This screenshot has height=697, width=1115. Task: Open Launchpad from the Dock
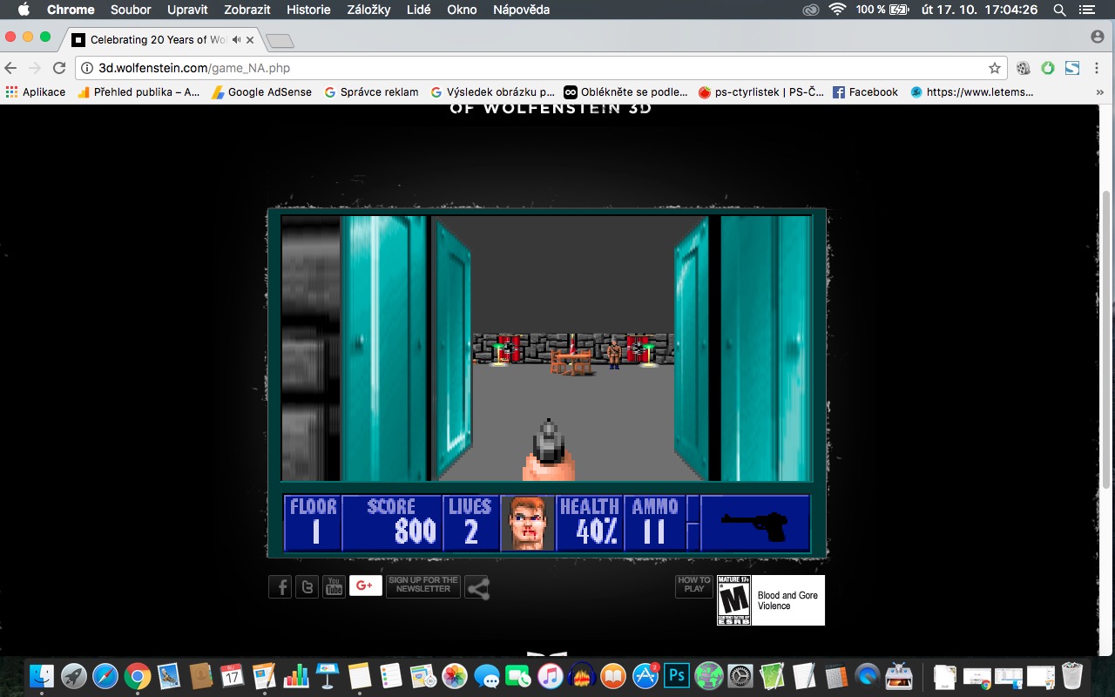73,676
